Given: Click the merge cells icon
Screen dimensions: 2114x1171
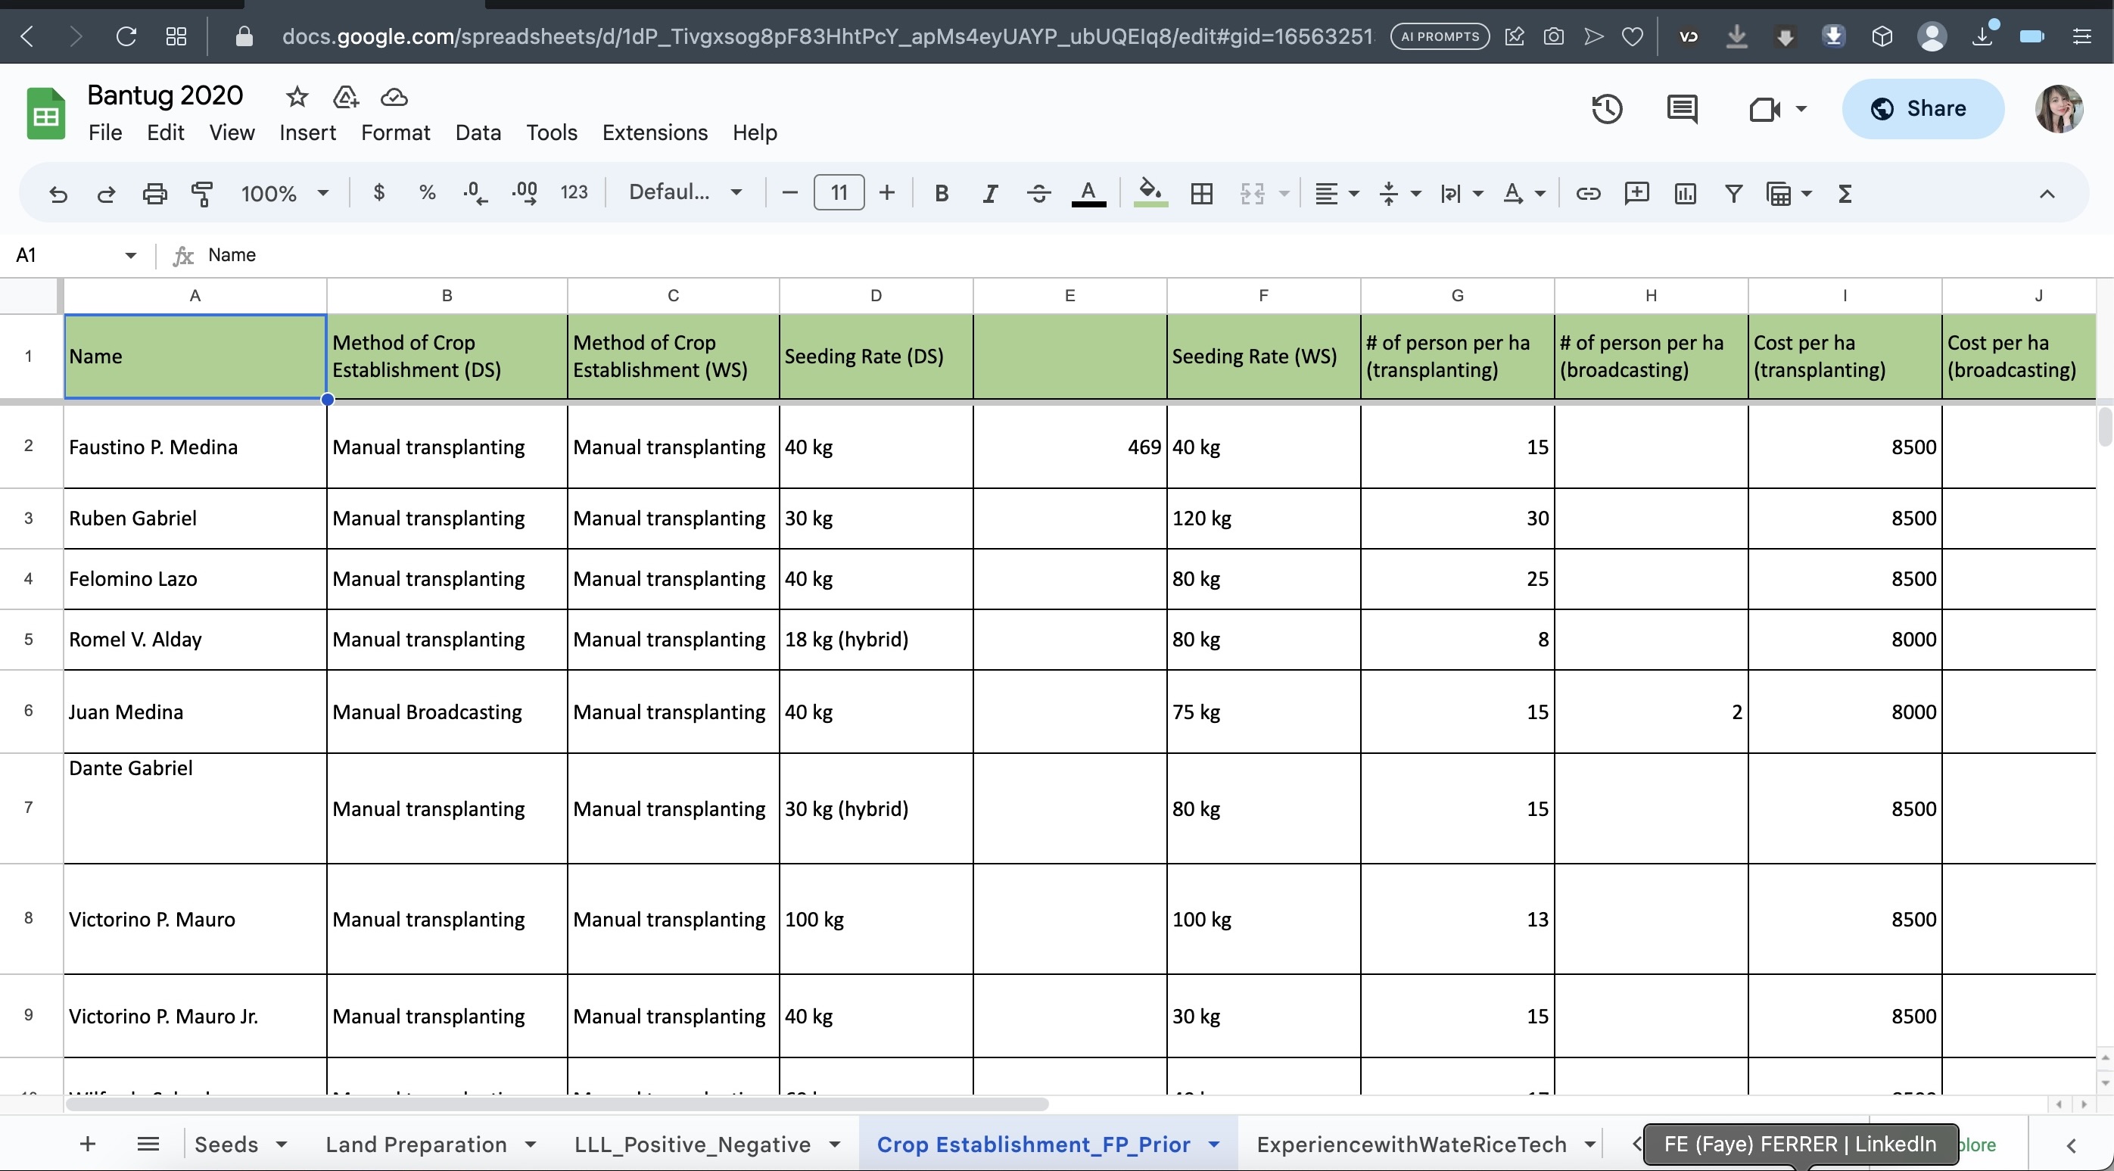Looking at the screenshot, I should click(x=1253, y=194).
